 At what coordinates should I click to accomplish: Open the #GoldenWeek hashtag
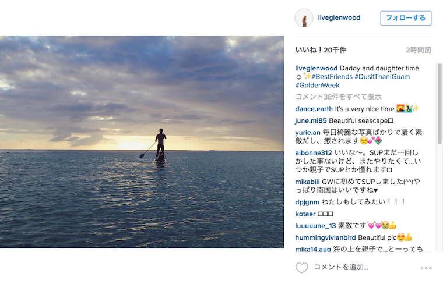click(x=317, y=85)
